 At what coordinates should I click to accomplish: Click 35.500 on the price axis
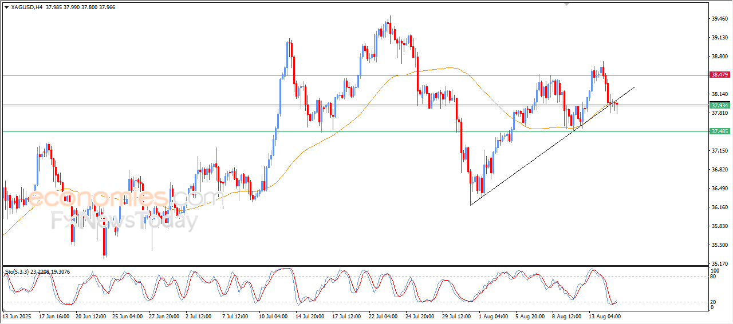pyautogui.click(x=720, y=245)
